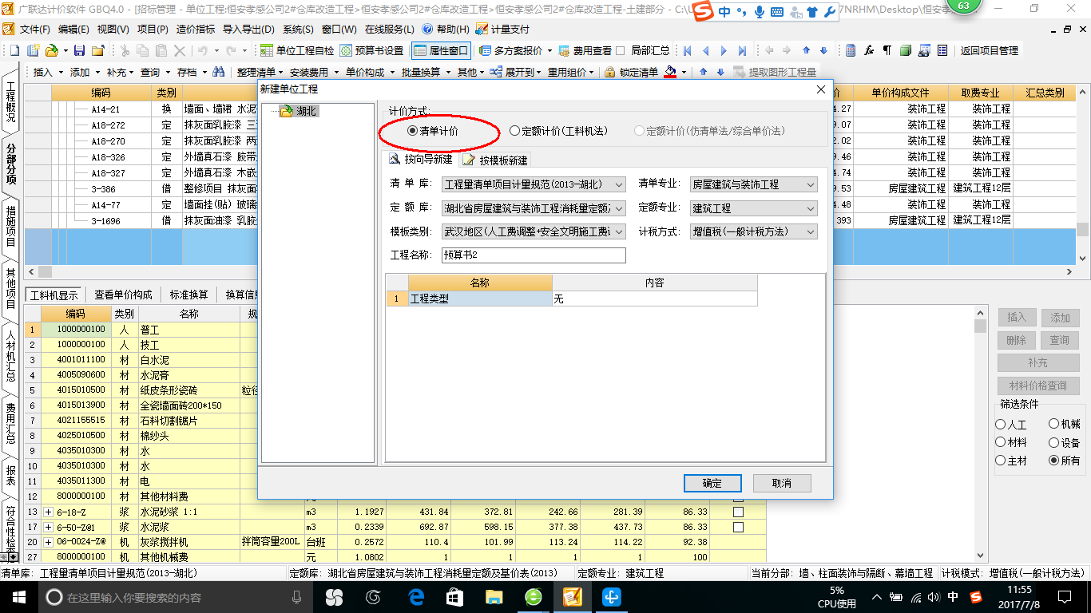This screenshot has width=1091, height=613.
Task: Click 返回项目管理 button
Action: pos(989,50)
